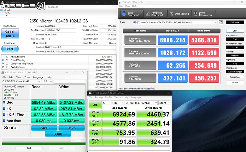Open the TxBENCH View menu
246x152 pixels.
tap(127, 6)
